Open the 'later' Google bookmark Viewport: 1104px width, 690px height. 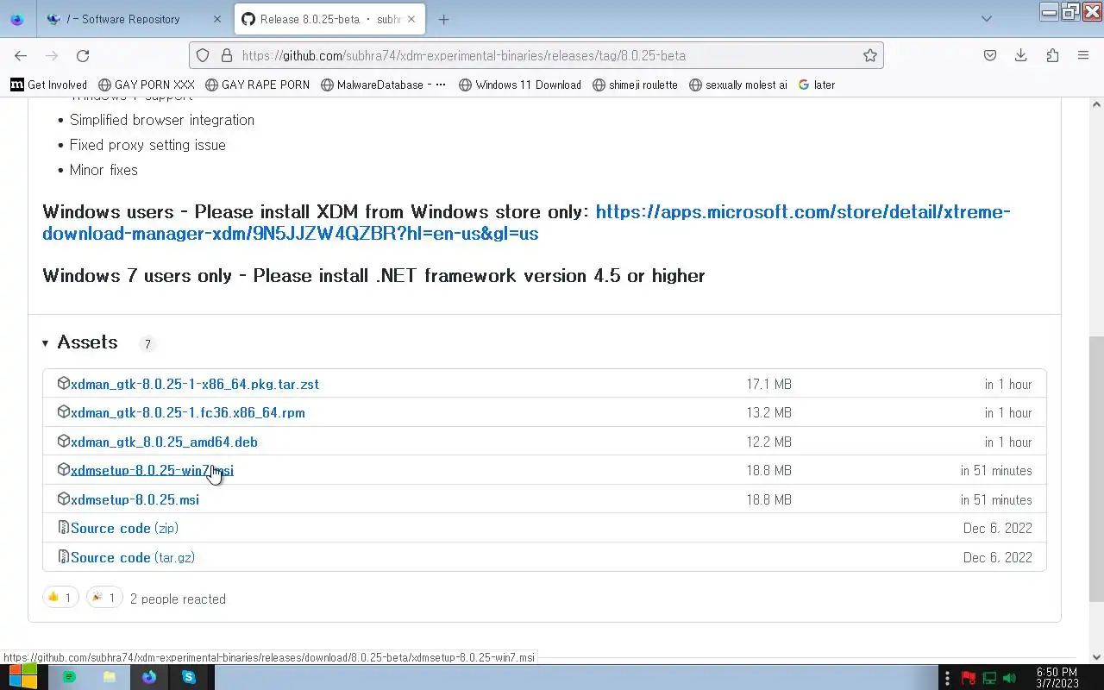[817, 85]
